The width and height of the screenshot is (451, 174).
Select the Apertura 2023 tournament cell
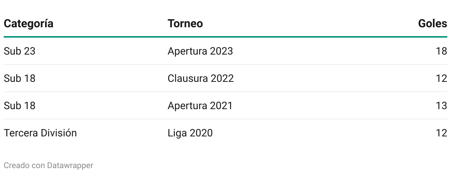pos(200,51)
